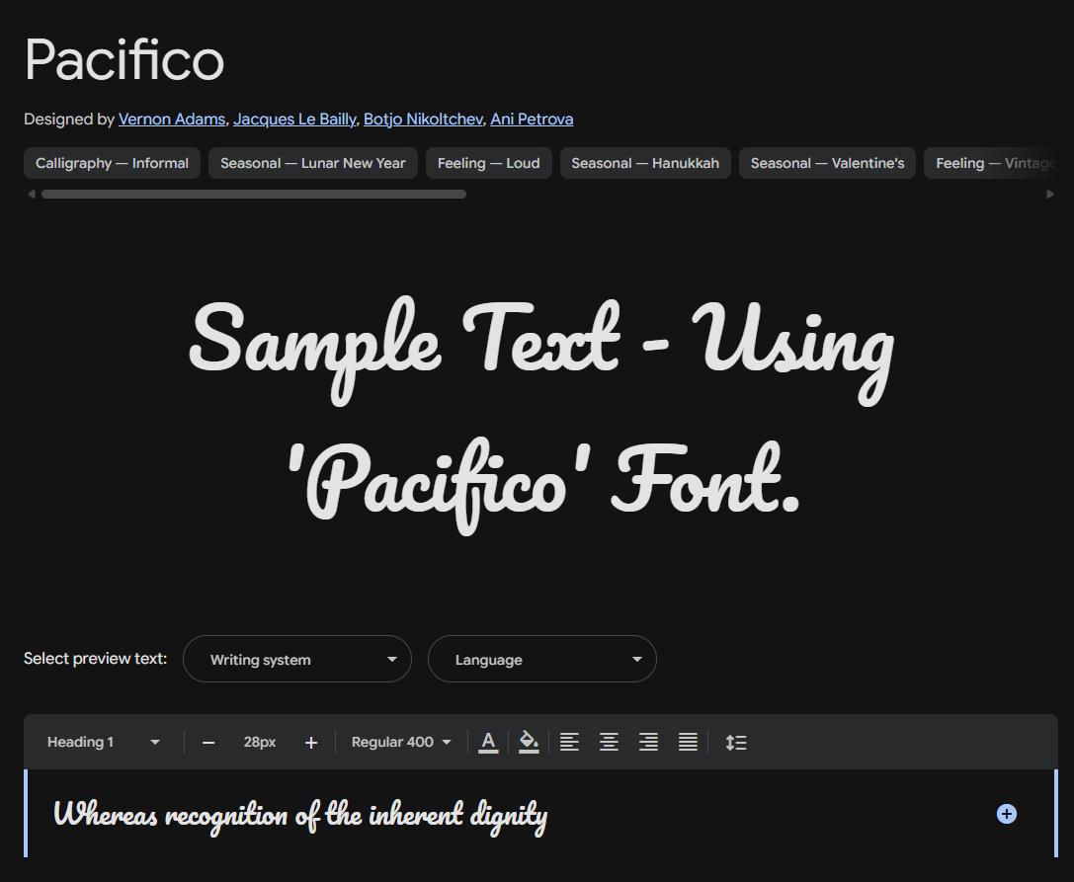Click the large 'Sample Text' preview
Viewport: 1074px width, 882px height.
[x=541, y=417]
